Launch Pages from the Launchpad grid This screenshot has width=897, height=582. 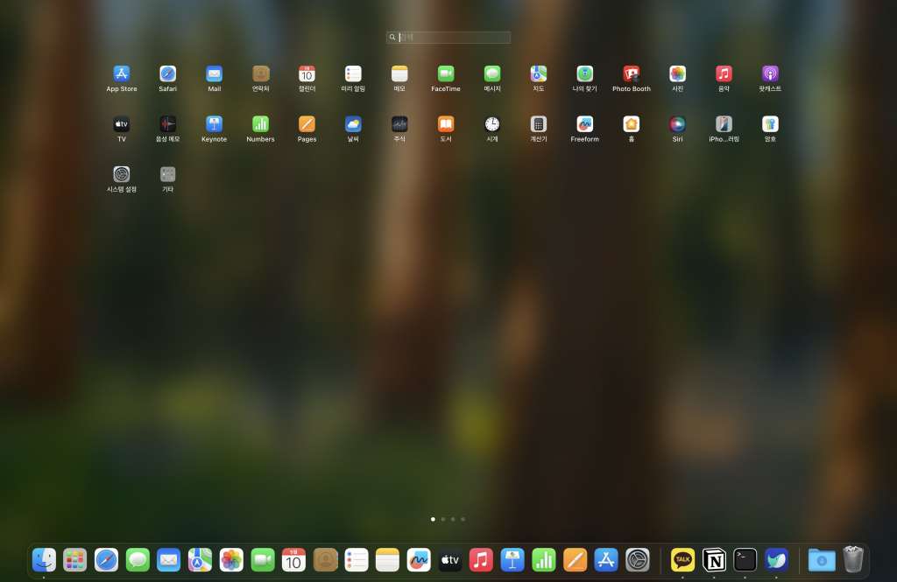tap(307, 124)
